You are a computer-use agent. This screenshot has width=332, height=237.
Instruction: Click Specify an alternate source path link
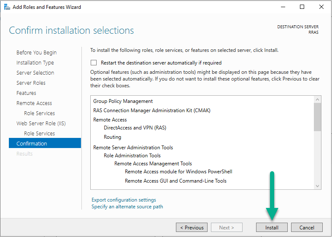pyautogui.click(x=127, y=207)
